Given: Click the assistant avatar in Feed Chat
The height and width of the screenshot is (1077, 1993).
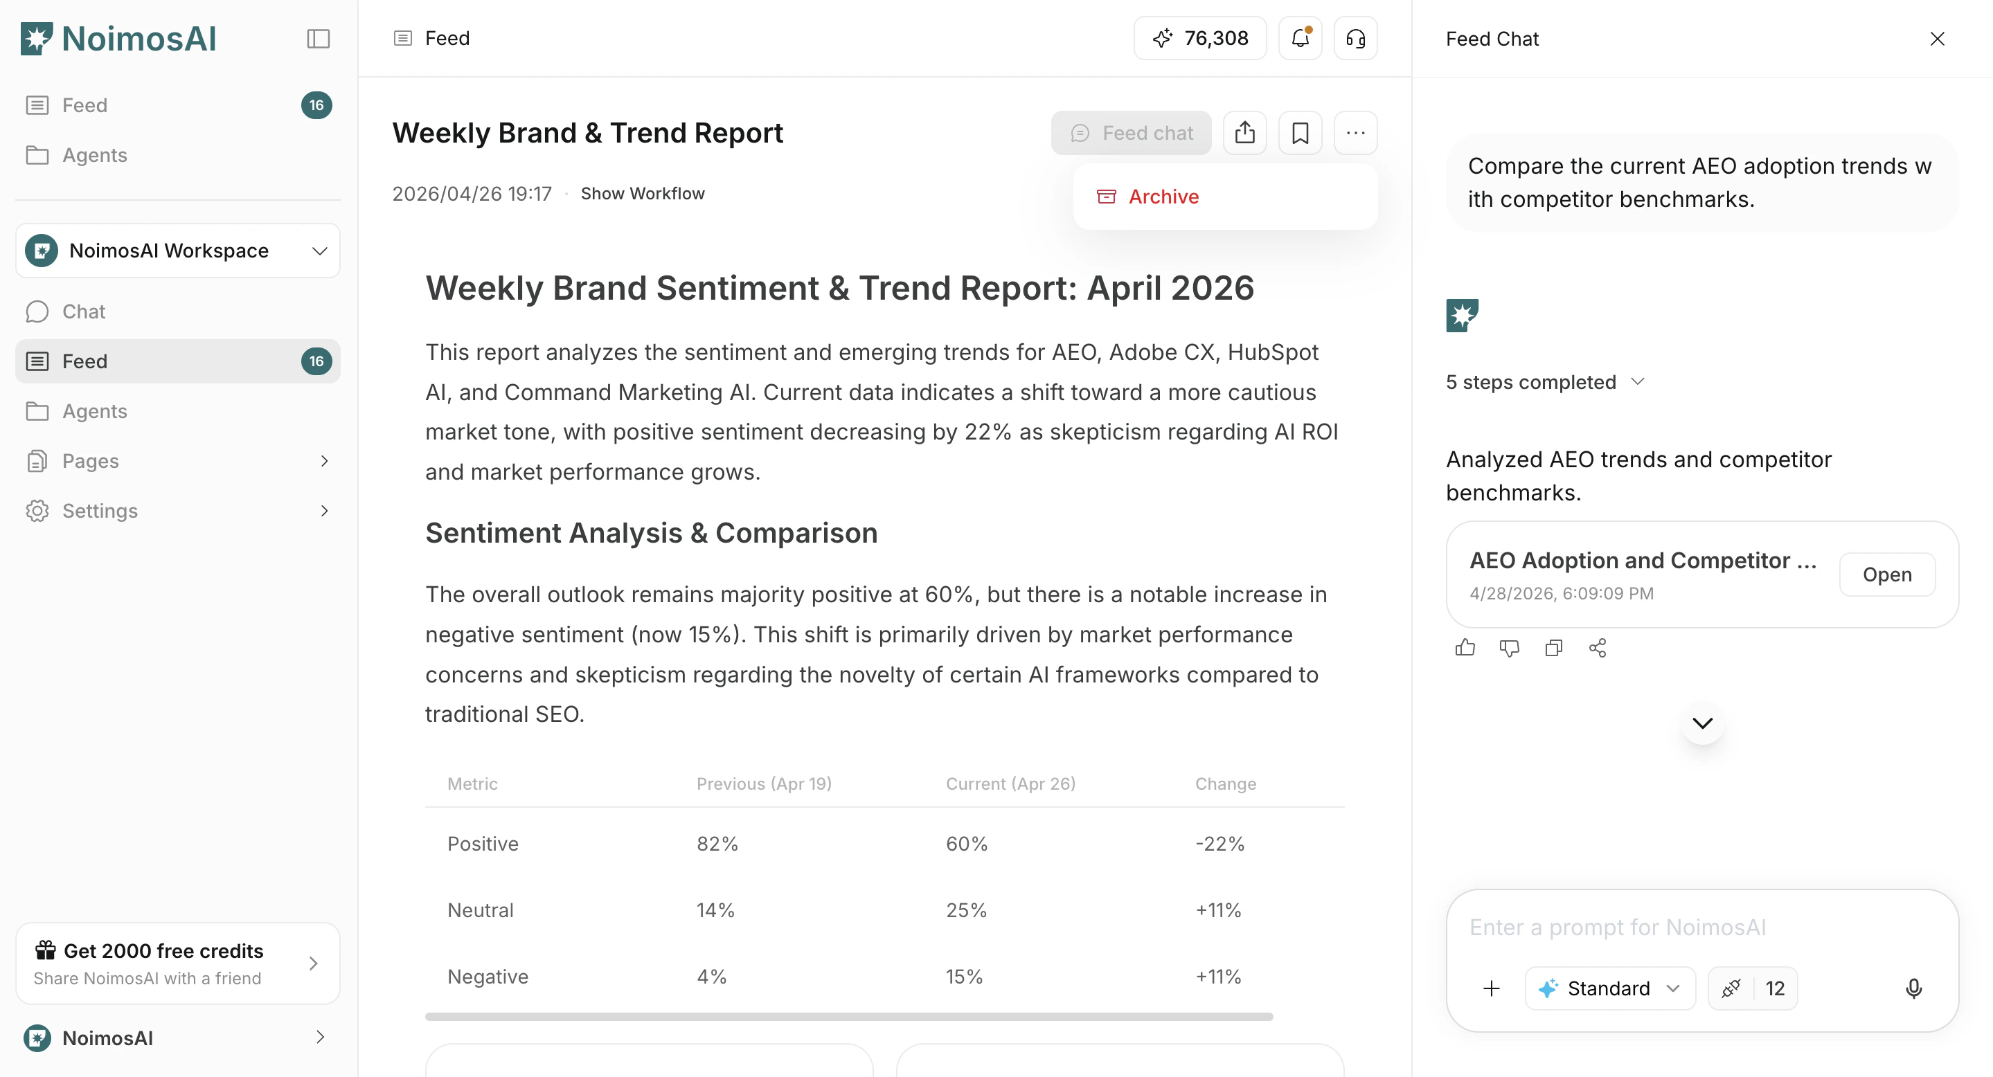Looking at the screenshot, I should pyautogui.click(x=1463, y=316).
